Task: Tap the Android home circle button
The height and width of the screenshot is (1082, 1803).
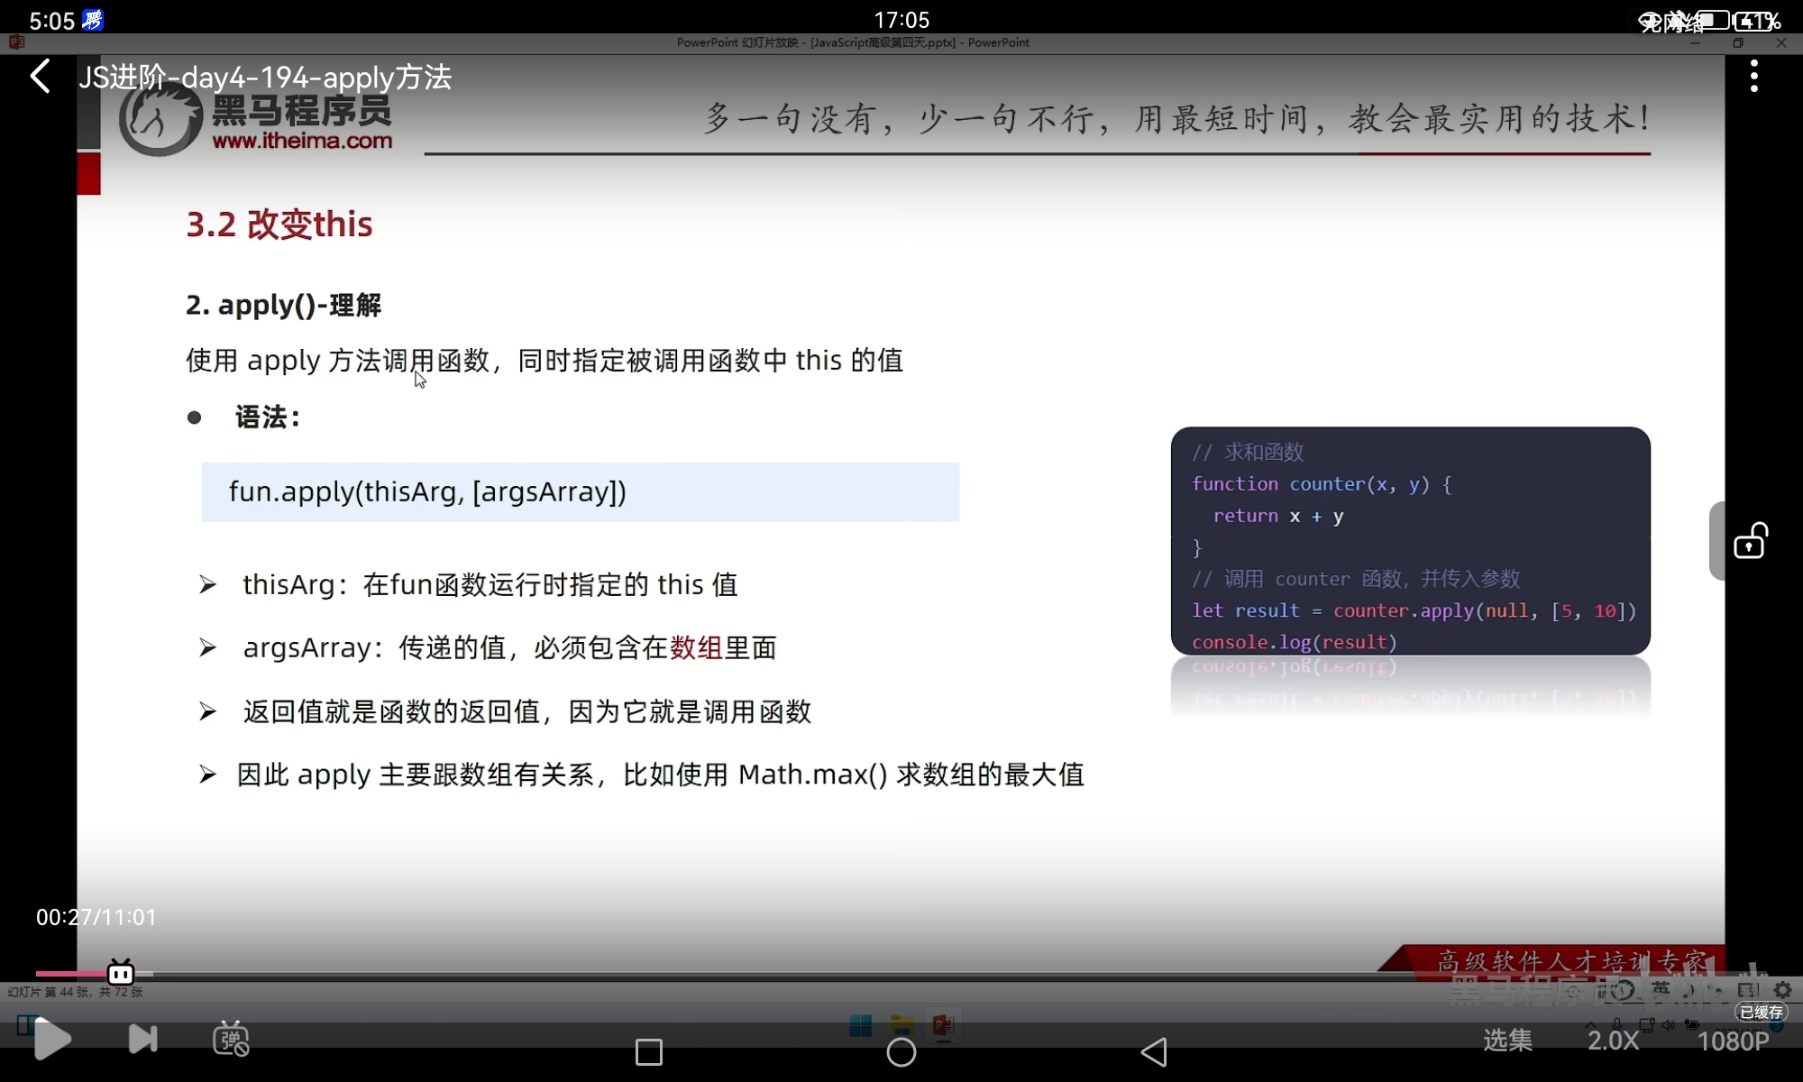Action: point(901,1051)
